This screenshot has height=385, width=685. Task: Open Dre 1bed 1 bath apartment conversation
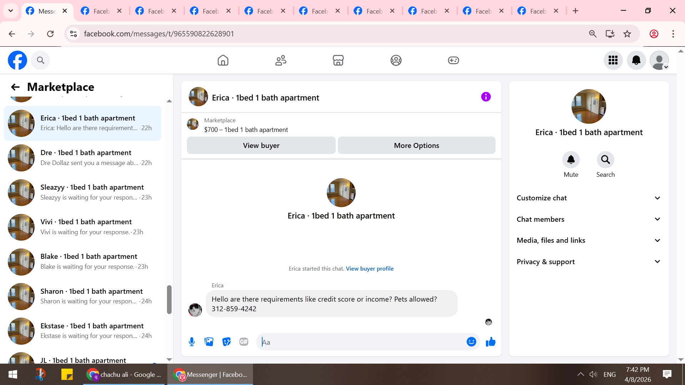(86, 158)
